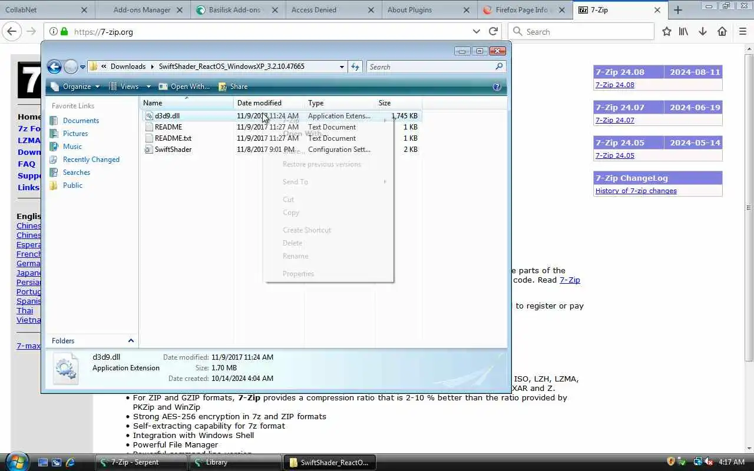
Task: Choose Rename in the context menu
Action: coord(295,256)
